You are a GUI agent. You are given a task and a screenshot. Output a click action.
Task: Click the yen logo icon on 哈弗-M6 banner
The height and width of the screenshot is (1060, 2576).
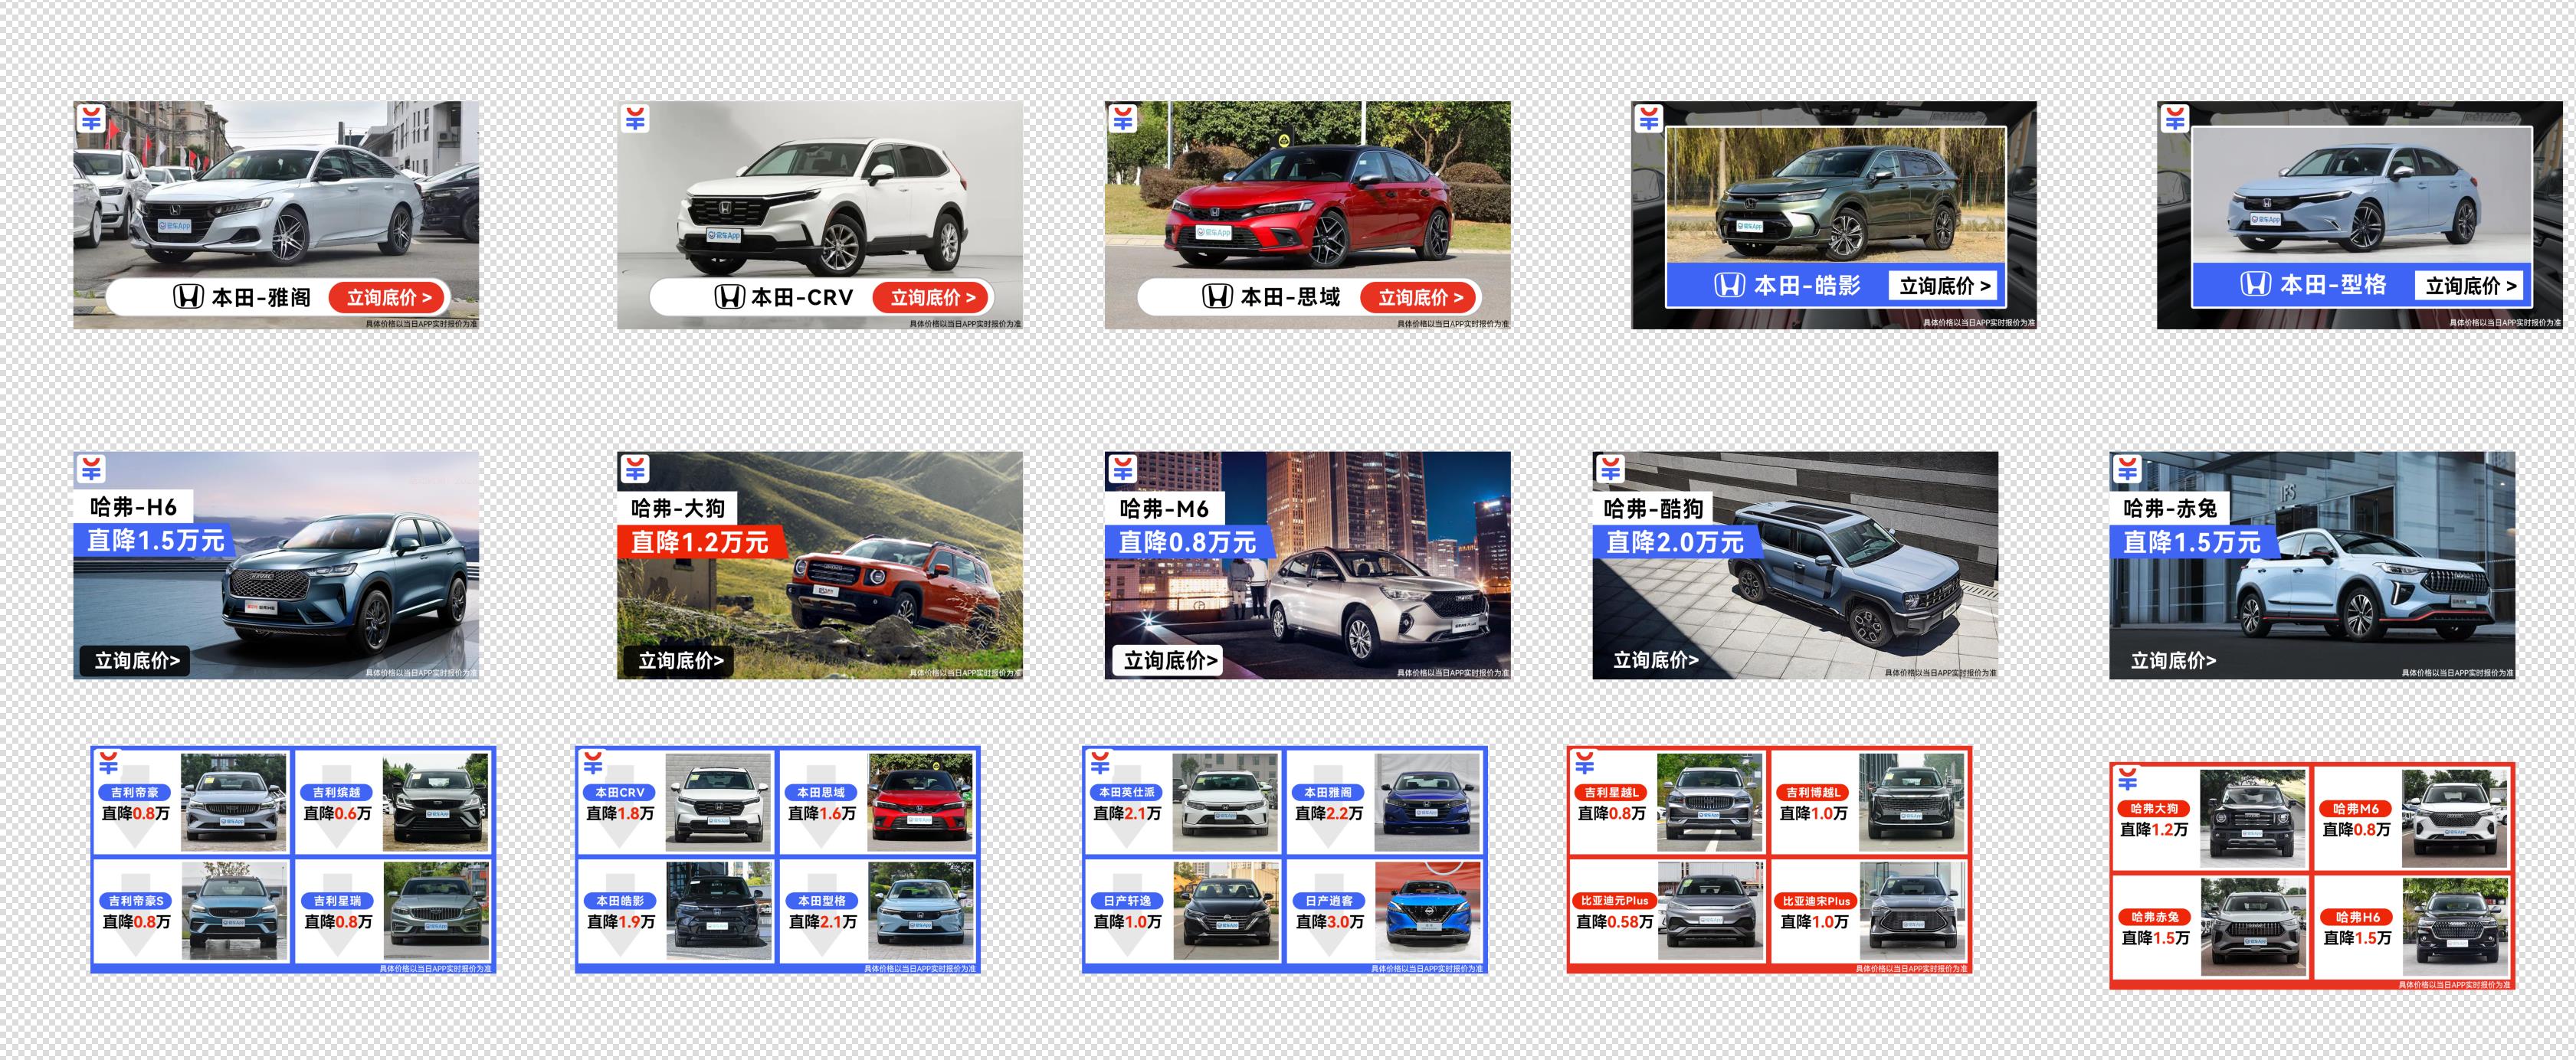pyautogui.click(x=1124, y=468)
